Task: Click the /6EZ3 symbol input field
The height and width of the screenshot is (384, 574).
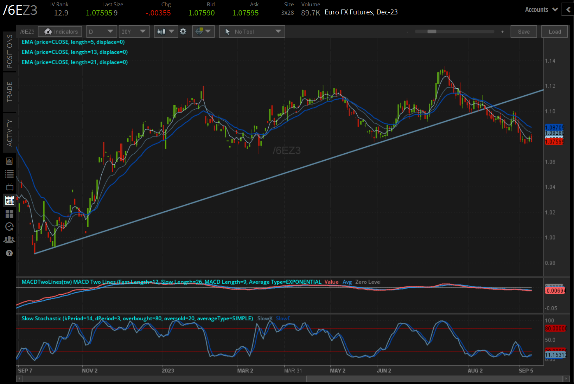Action: [27, 32]
